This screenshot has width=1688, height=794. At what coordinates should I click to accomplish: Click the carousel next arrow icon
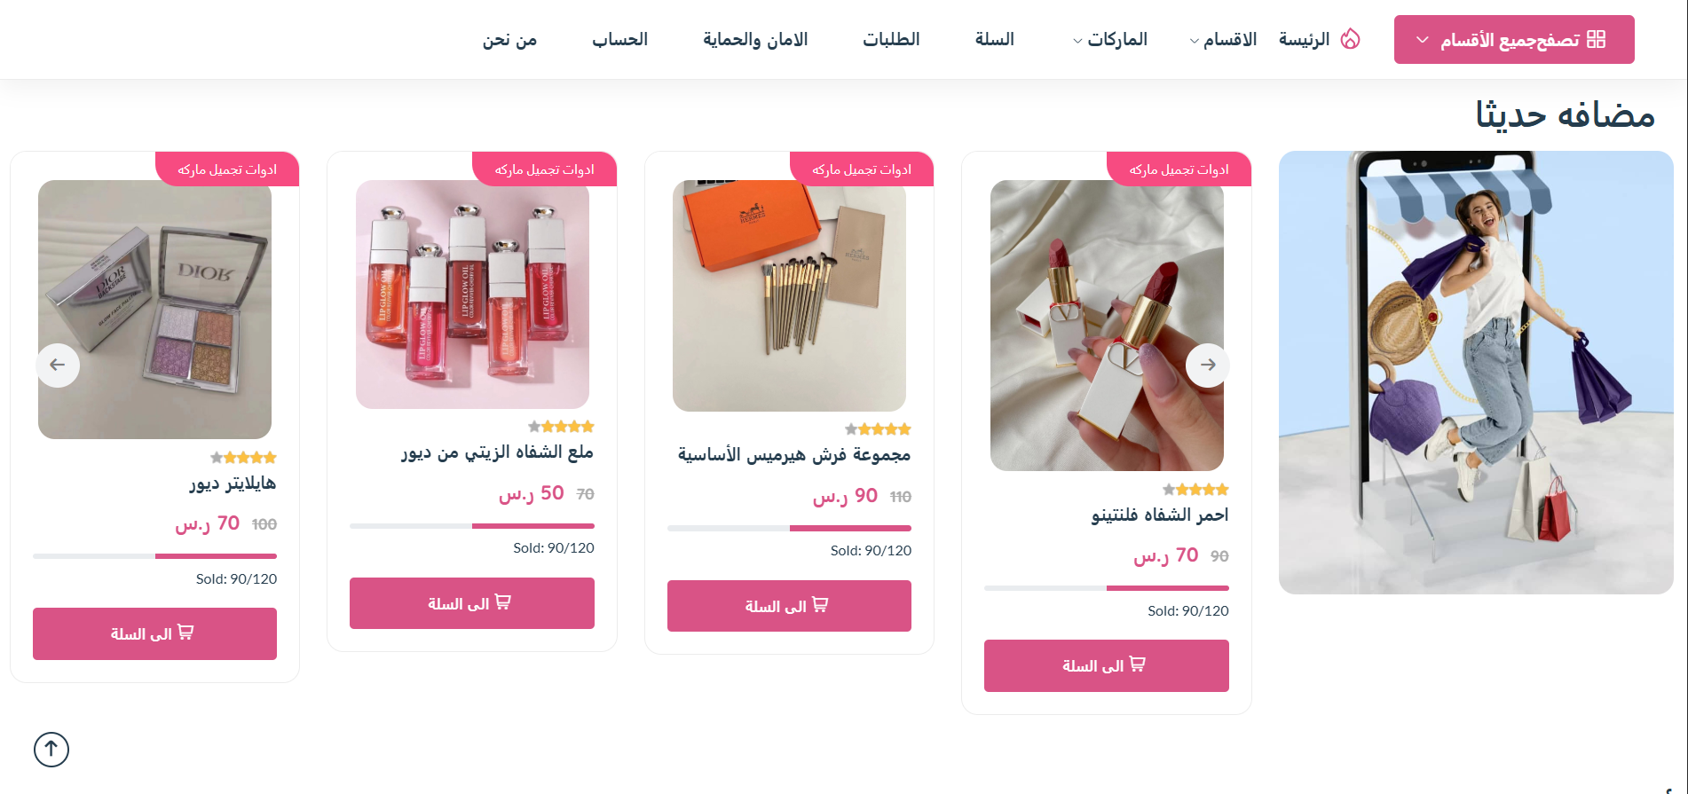coord(1208,365)
